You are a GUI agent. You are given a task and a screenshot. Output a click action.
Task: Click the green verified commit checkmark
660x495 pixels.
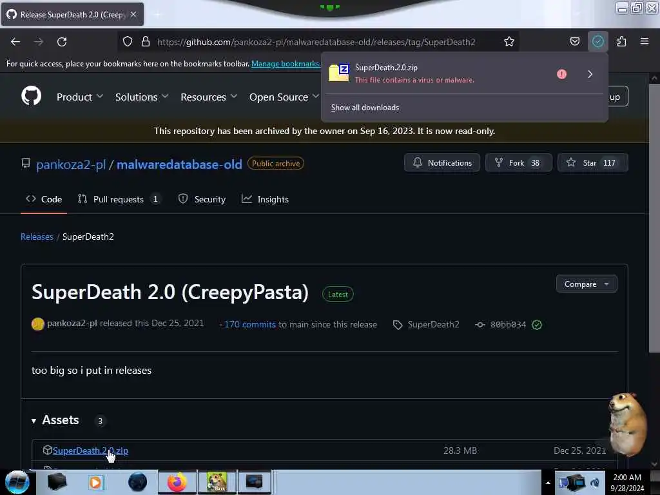tap(537, 325)
